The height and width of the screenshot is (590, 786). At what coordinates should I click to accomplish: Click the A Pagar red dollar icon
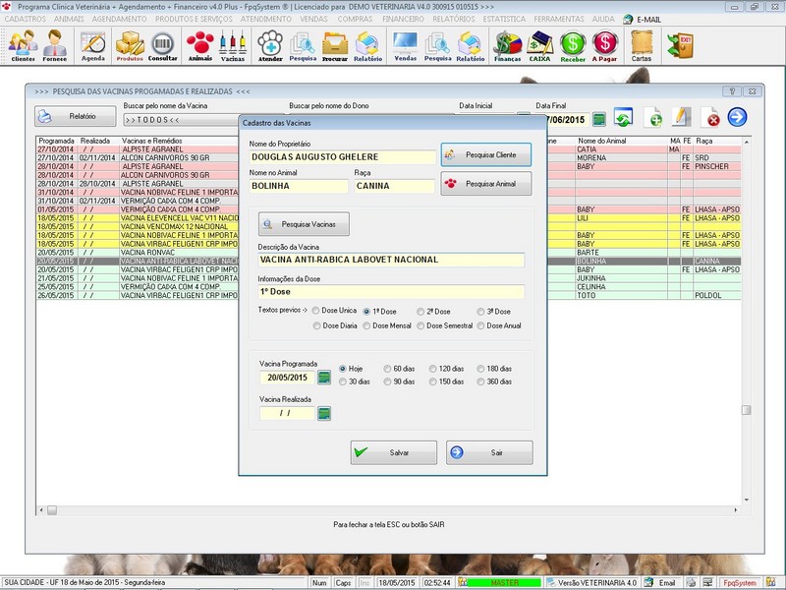pos(604,45)
